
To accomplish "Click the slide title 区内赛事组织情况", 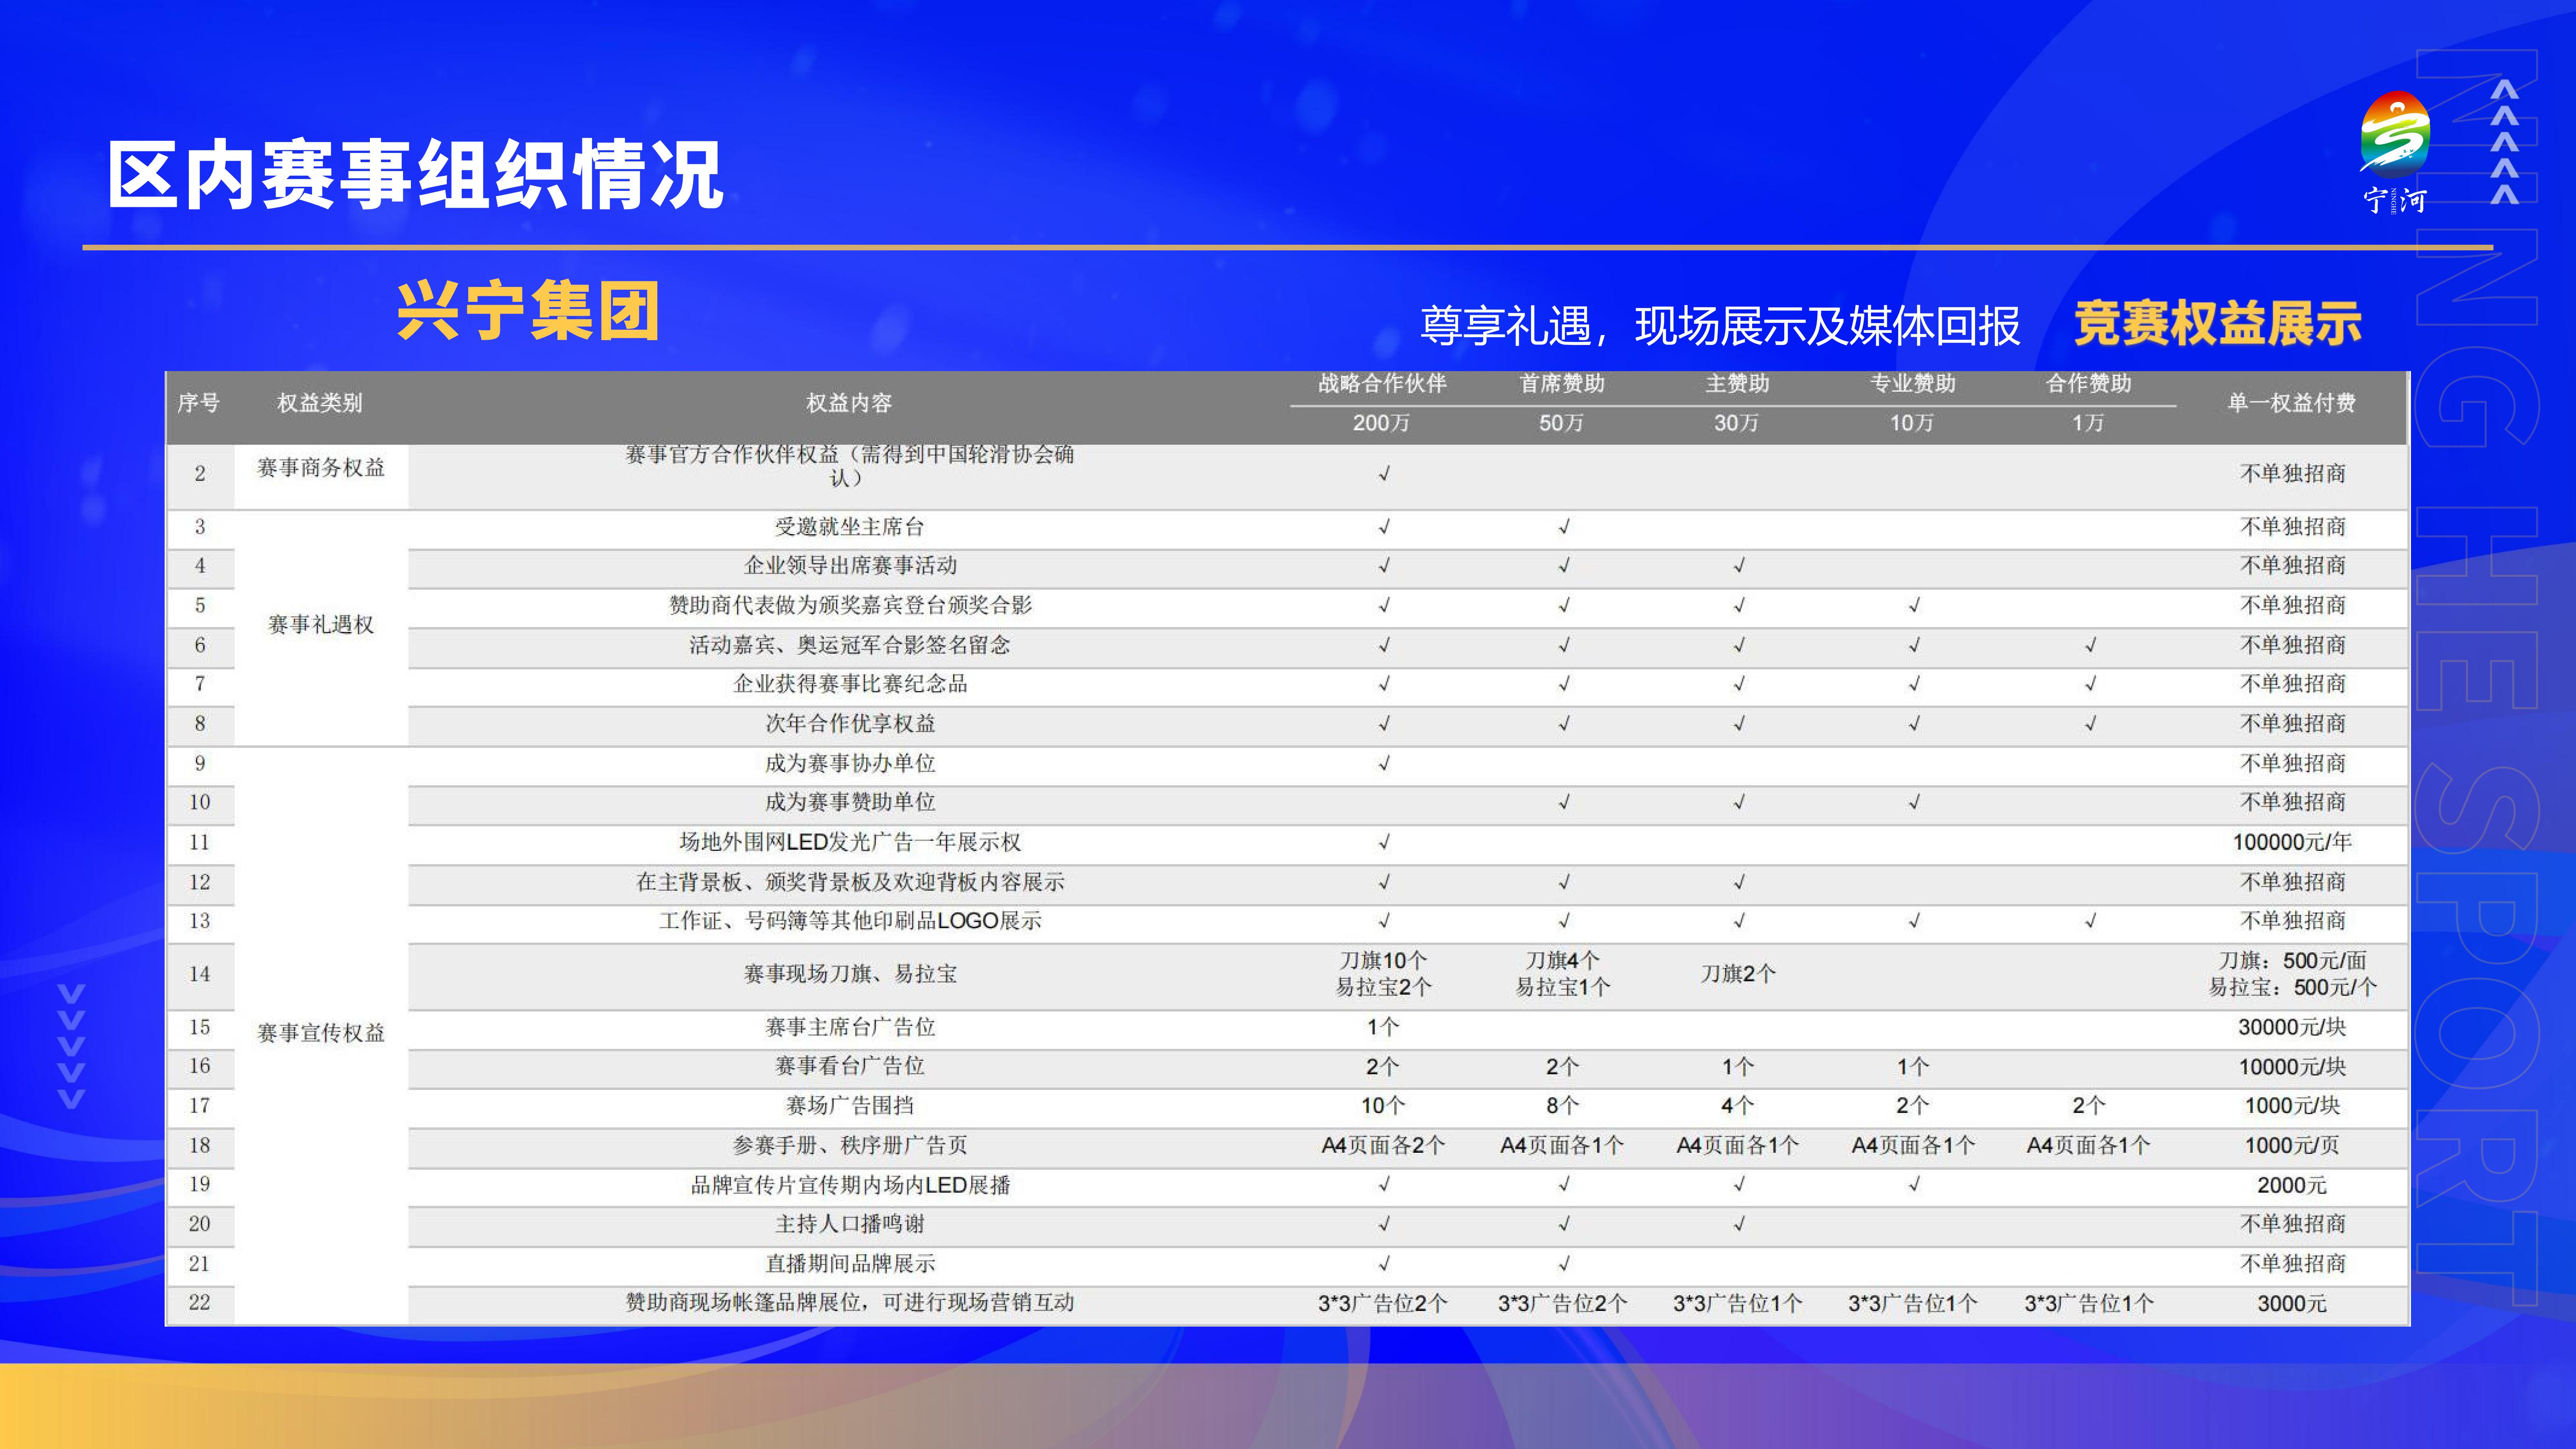I will (x=415, y=175).
